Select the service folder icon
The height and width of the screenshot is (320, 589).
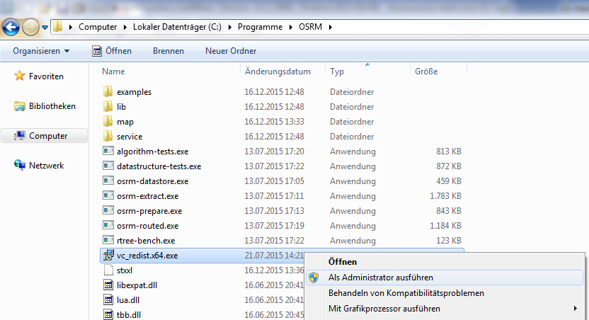[x=108, y=137]
